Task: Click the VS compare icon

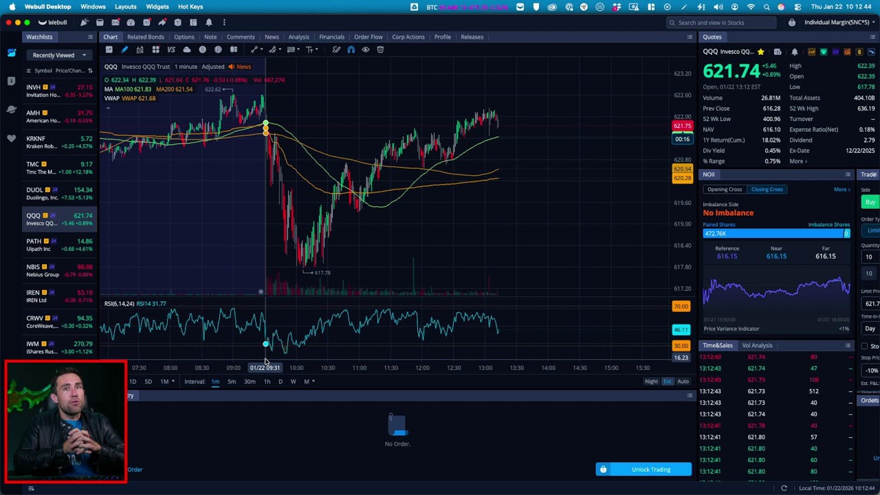Action: tap(171, 49)
